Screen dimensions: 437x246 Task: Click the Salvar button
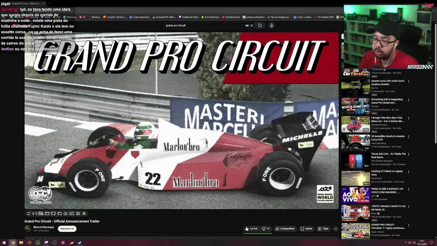(x=306, y=229)
